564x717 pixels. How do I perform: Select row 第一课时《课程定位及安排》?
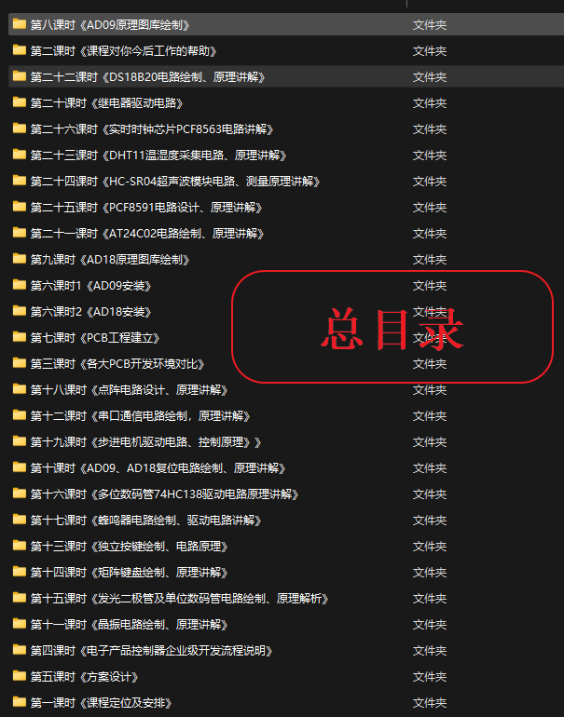286,702
